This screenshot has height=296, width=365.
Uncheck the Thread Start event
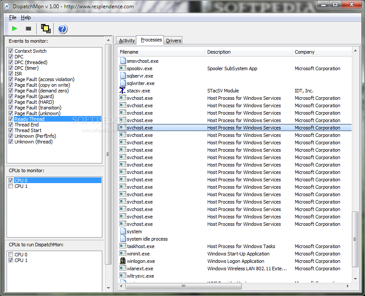pyautogui.click(x=10, y=130)
